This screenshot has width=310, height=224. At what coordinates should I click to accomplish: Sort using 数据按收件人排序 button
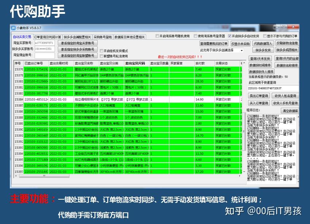tap(261, 72)
